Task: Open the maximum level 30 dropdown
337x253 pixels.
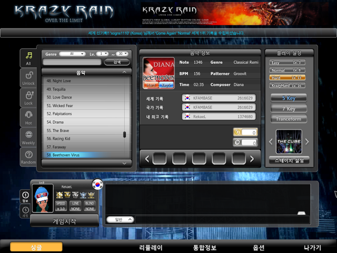Action: pos(122,54)
